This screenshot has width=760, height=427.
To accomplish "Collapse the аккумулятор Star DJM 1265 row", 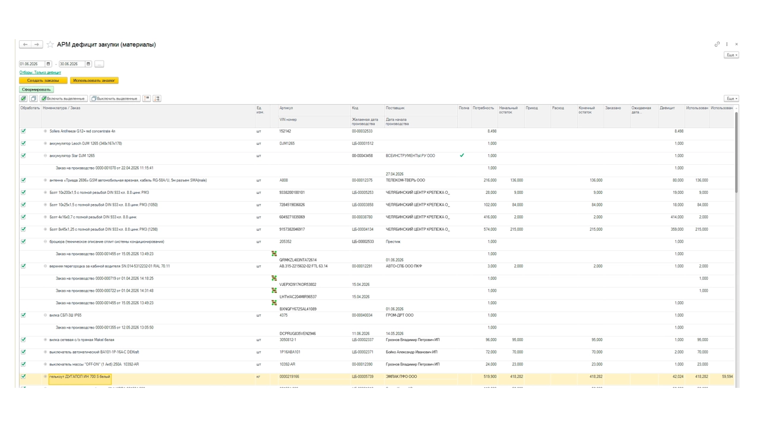I will [46, 155].
